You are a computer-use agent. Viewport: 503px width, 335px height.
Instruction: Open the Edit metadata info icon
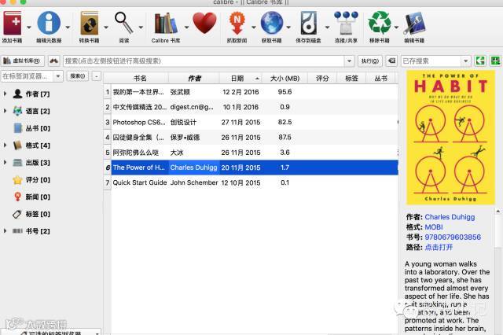(49, 23)
